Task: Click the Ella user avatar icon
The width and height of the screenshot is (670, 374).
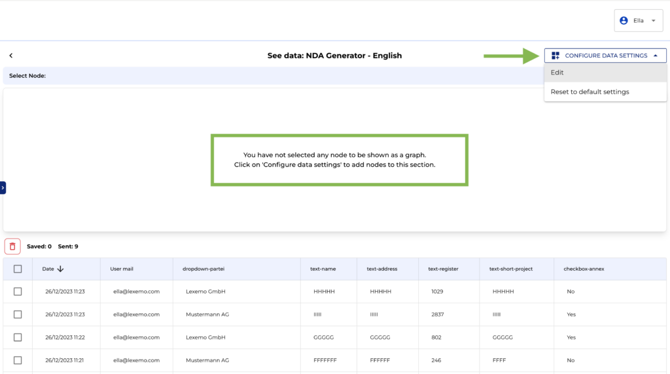Action: pyautogui.click(x=624, y=21)
